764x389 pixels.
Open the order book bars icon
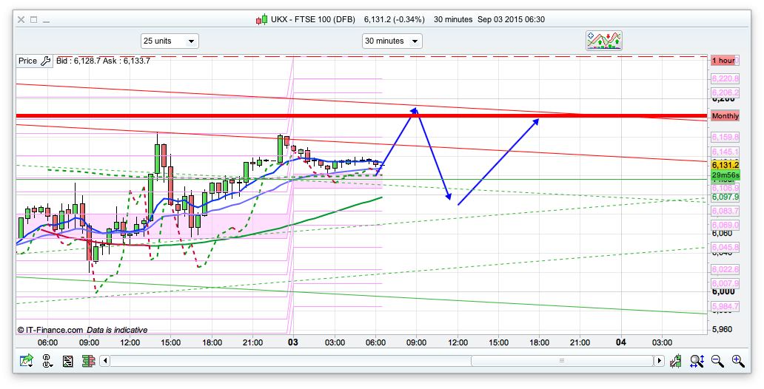click(88, 361)
